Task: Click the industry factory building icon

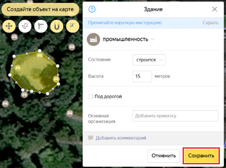Action: (x=94, y=39)
